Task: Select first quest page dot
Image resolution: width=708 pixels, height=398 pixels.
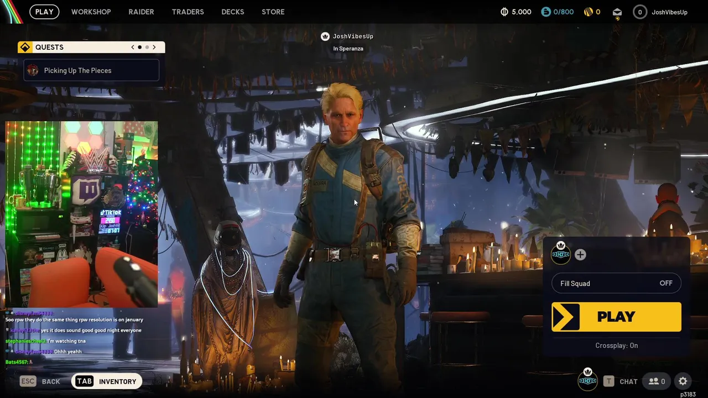Action: tap(139, 47)
